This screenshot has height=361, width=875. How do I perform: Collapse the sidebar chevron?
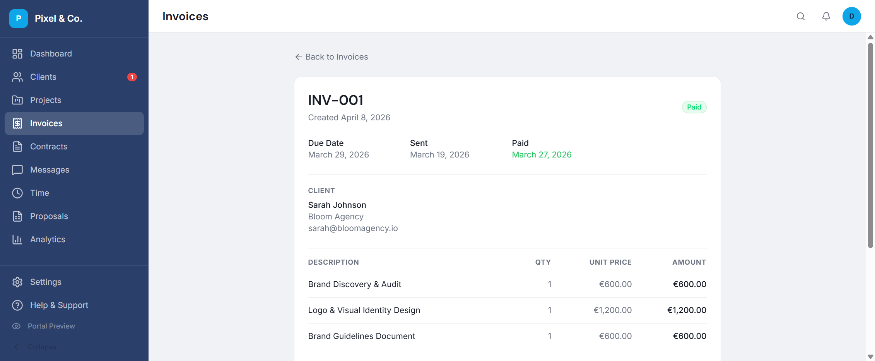pos(16,347)
